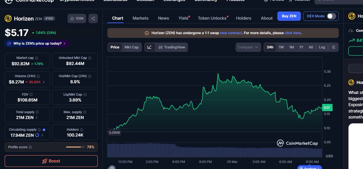The width and height of the screenshot is (363, 169).
Task: Expand Total supply 21M ZEN chevron
Action: tap(37, 118)
